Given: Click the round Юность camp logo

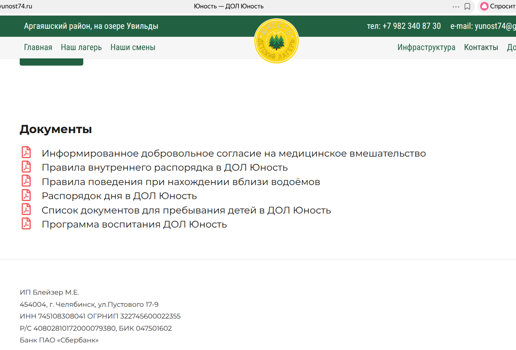Looking at the screenshot, I should coord(276,41).
